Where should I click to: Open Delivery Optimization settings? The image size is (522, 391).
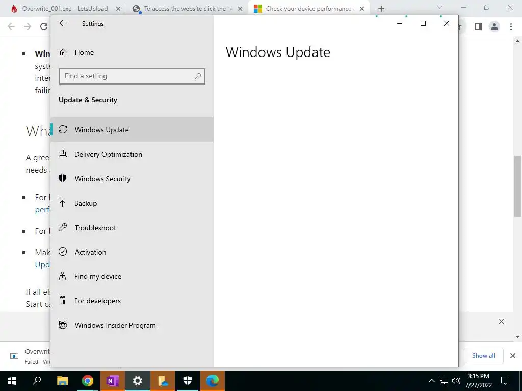(x=132, y=154)
